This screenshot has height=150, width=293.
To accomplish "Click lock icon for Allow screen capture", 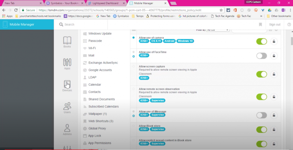I will point(274,74).
